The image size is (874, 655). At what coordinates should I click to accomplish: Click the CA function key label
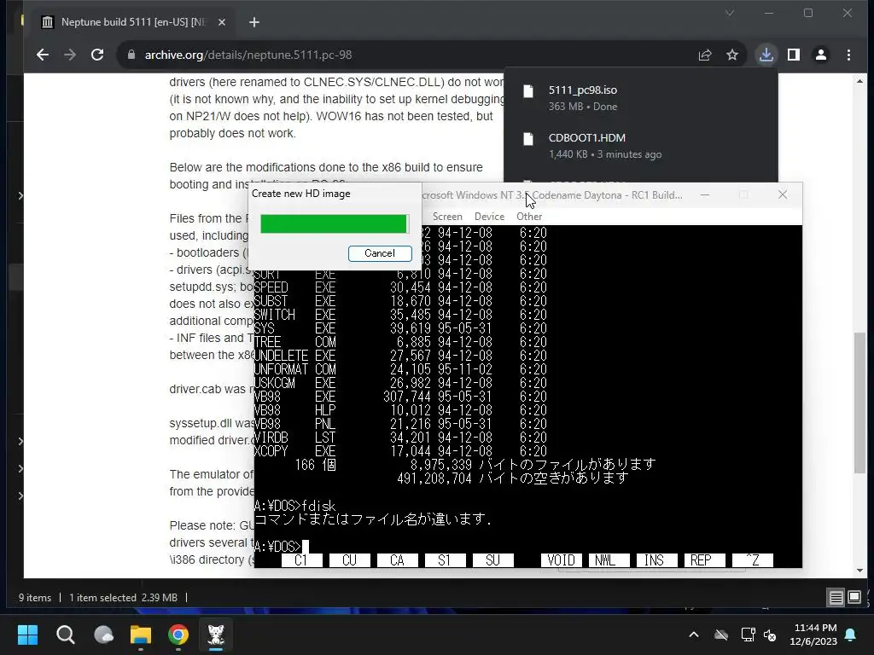(398, 560)
